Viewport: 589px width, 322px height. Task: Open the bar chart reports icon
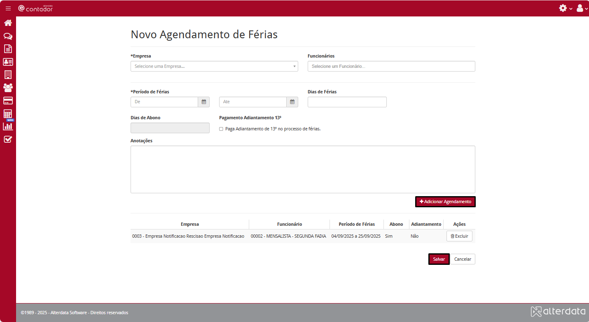(8, 126)
